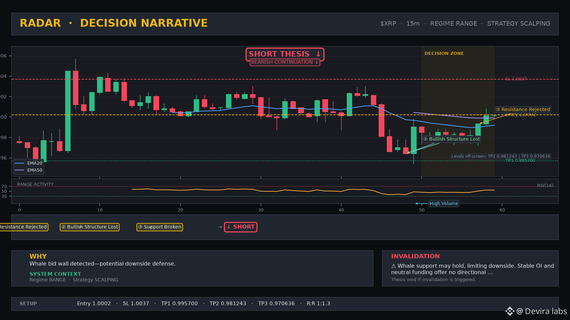The height and width of the screenshot is (320, 570).
Task: Click 'TP1 0.995700' in the Setup bar
Action: [179, 303]
